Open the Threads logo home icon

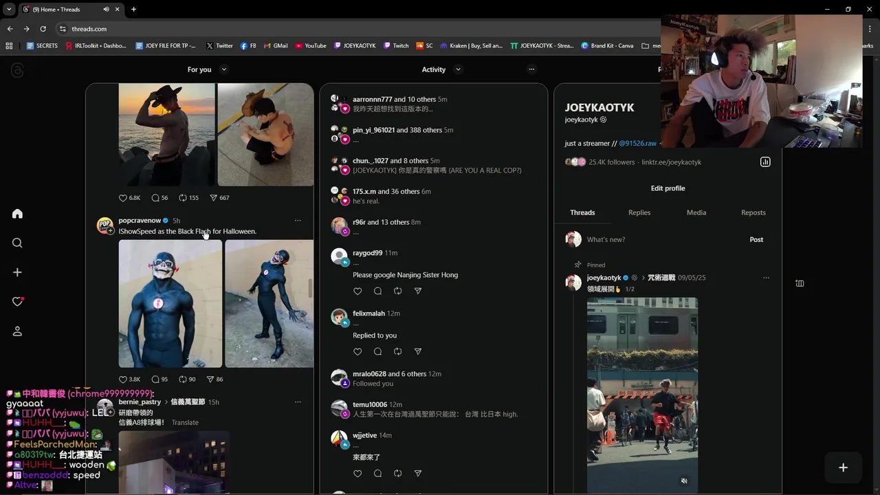click(17, 71)
